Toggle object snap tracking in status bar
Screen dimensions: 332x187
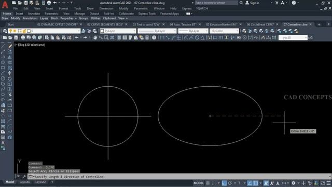click(x=250, y=183)
